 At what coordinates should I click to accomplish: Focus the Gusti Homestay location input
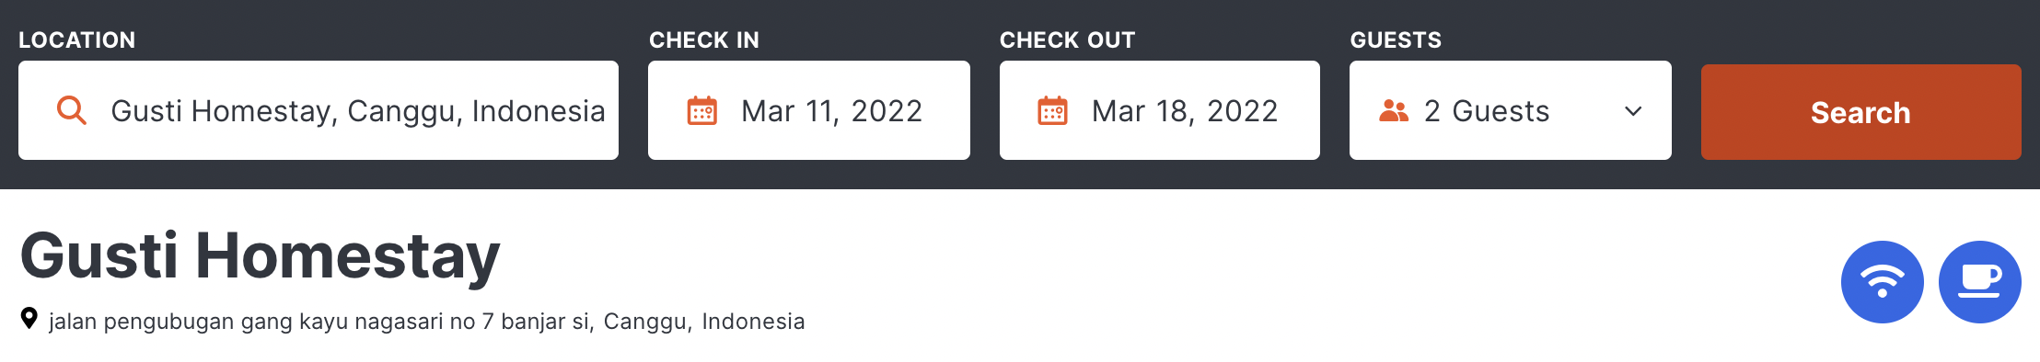[x=319, y=110]
